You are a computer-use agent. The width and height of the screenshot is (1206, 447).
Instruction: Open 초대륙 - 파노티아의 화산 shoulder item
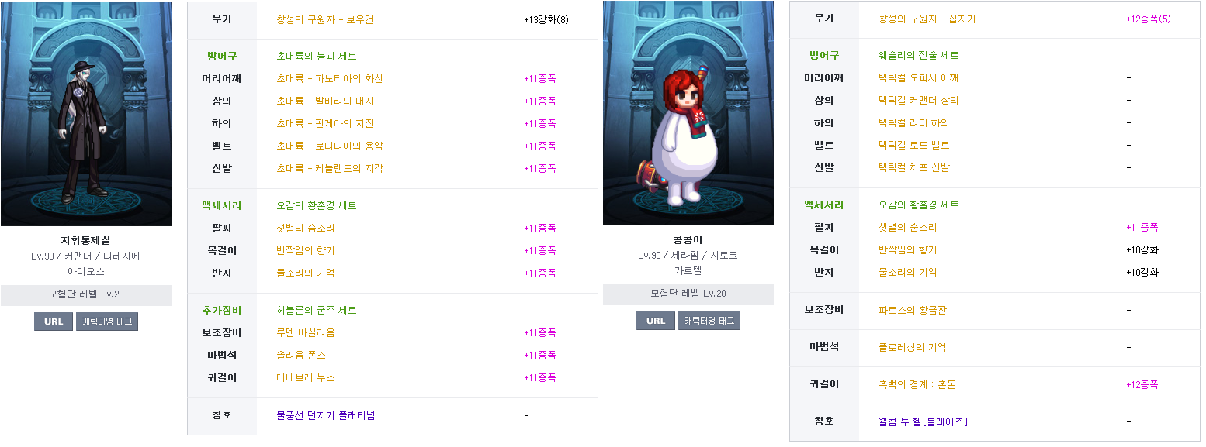tap(330, 78)
